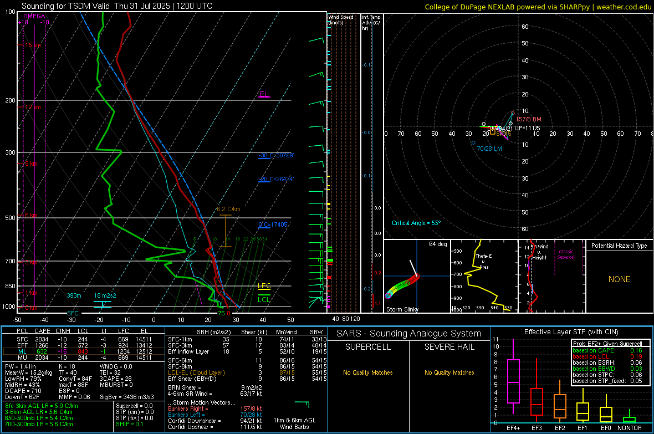Select the 'EF0' axis label

[x=606, y=428]
